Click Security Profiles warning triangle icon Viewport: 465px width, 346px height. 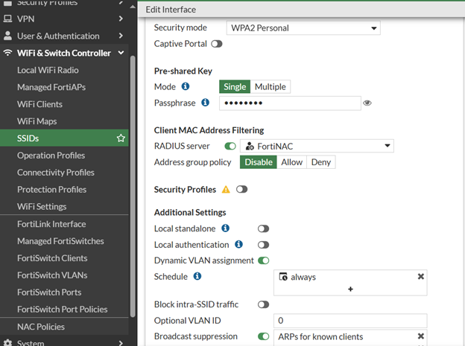click(x=226, y=190)
